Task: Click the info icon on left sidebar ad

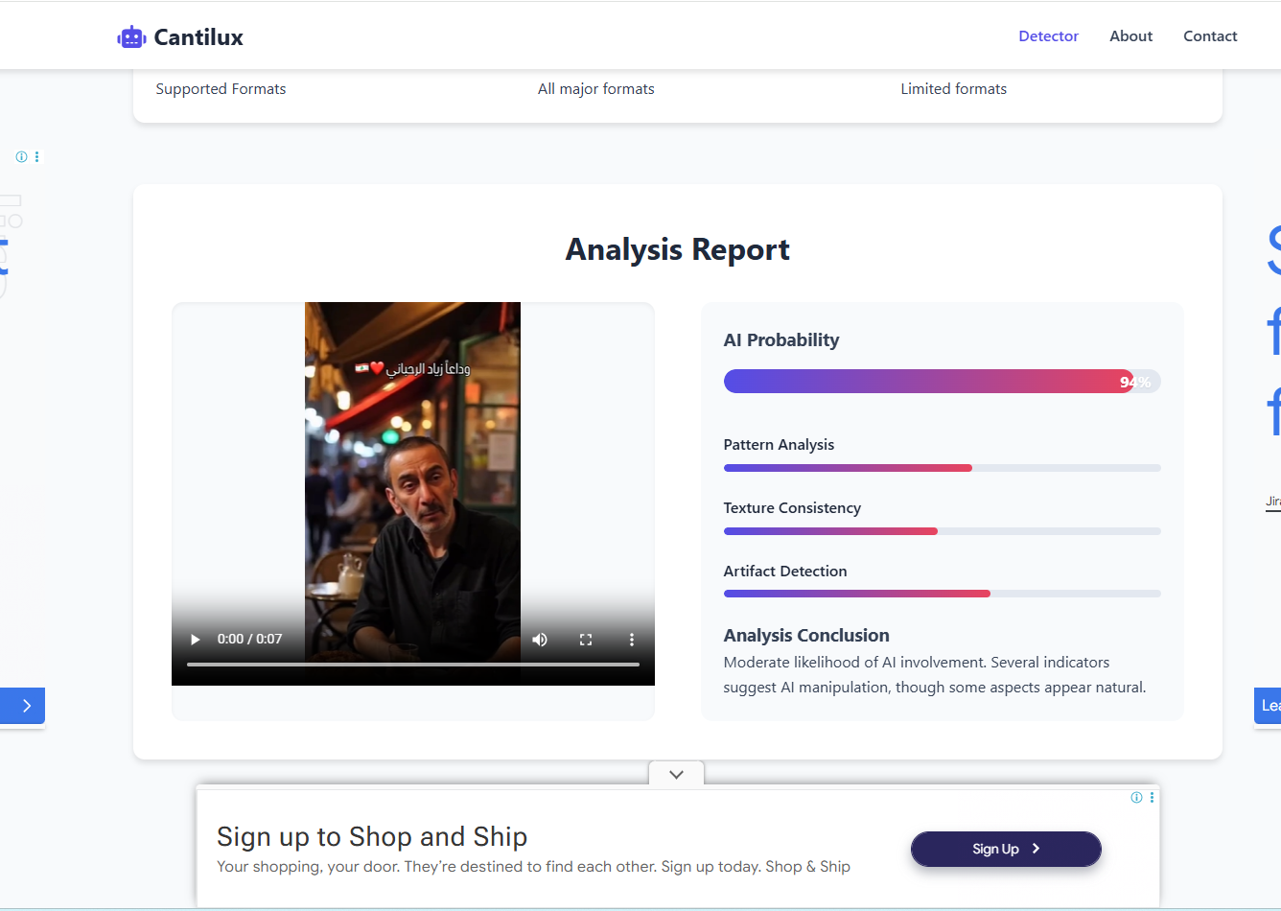Action: pyautogui.click(x=21, y=157)
